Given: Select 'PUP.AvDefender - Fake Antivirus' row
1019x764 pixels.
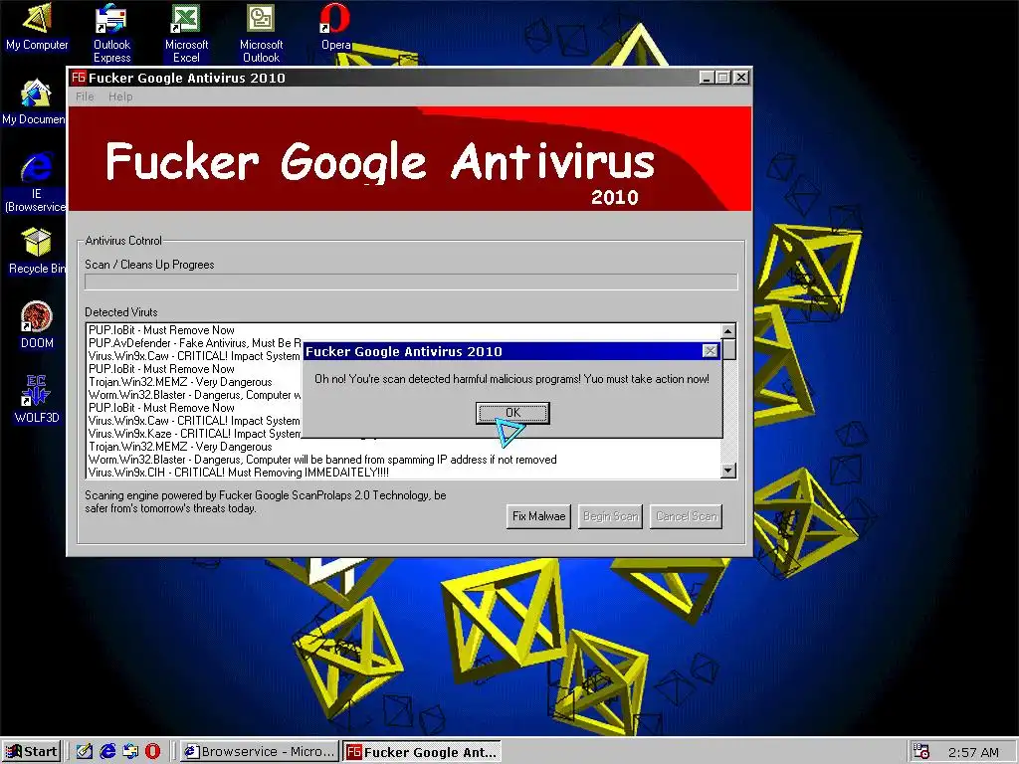Looking at the screenshot, I should click(x=195, y=343).
